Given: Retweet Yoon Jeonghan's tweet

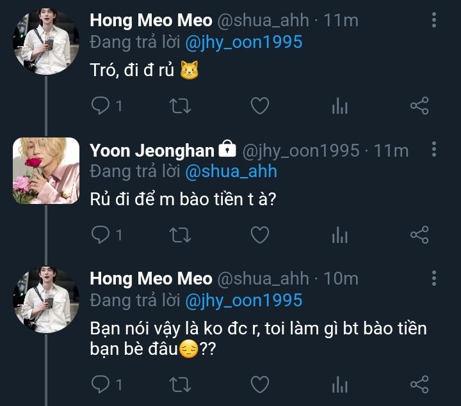Looking at the screenshot, I should coord(180,235).
